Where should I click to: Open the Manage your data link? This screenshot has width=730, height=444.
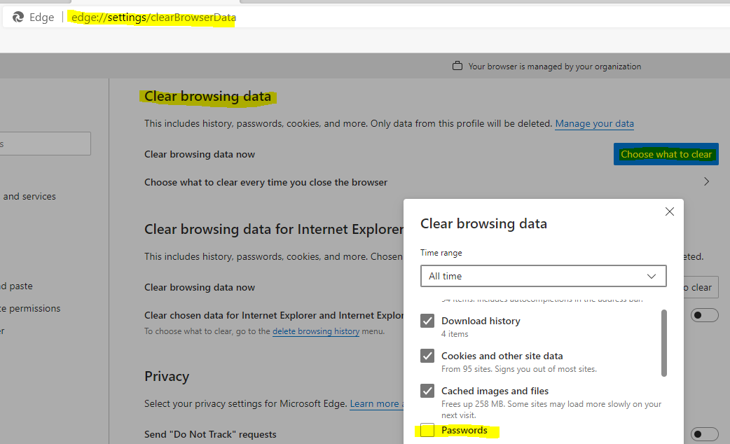[594, 124]
